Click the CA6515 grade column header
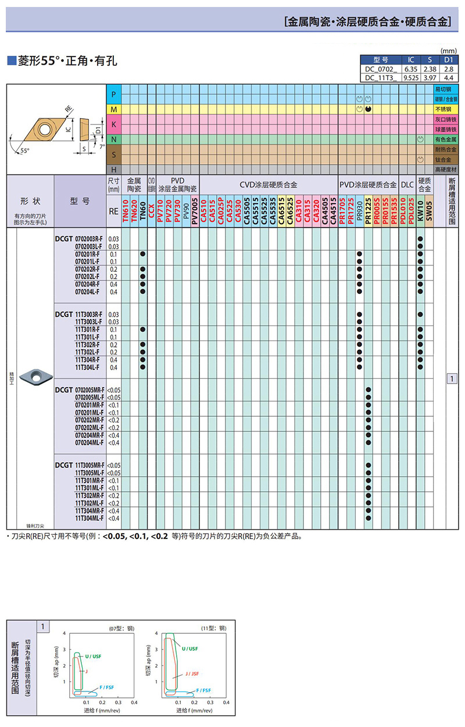Image resolution: width=465 pixels, height=727 pixels. [282, 210]
